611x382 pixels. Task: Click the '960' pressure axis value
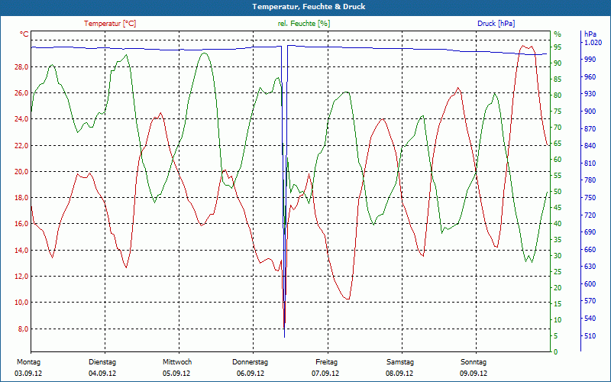[x=590, y=77]
